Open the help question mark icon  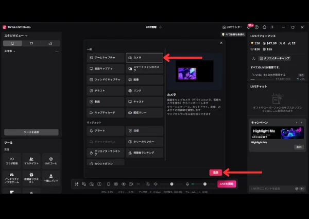point(256,27)
